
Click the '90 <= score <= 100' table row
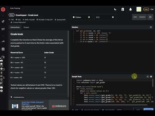click(x=38, y=58)
